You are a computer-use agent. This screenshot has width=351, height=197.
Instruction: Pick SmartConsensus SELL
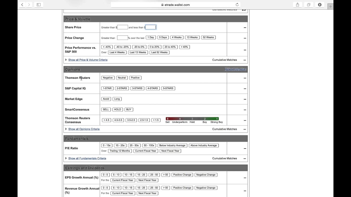tap(106, 109)
